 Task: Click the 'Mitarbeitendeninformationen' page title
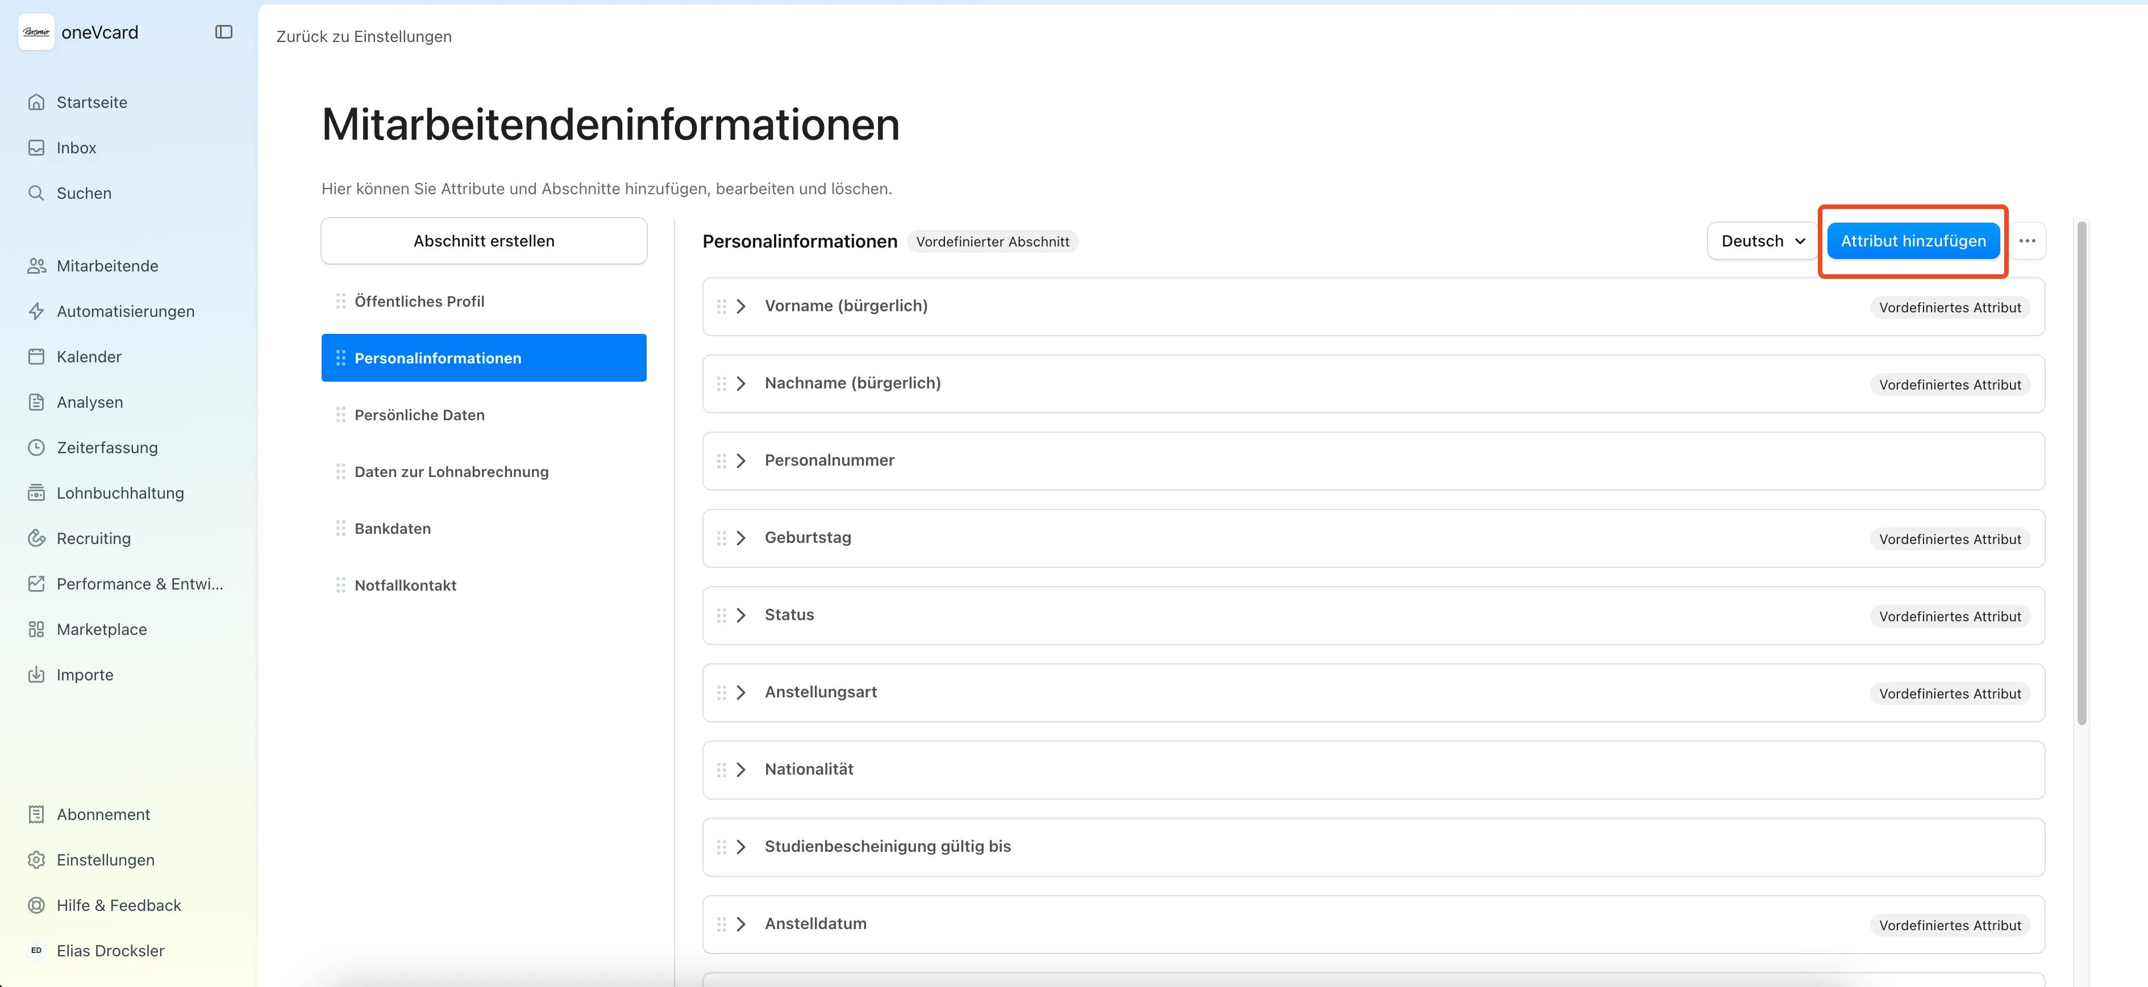tap(610, 124)
